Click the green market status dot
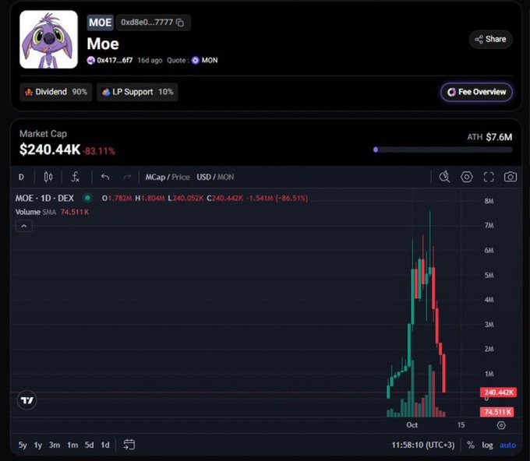The image size is (530, 461). coord(87,198)
